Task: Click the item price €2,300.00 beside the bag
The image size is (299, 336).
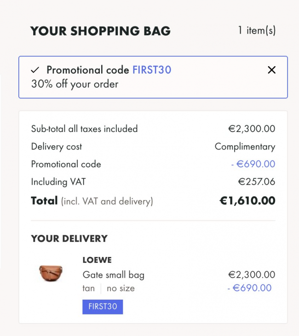Action: point(252,275)
